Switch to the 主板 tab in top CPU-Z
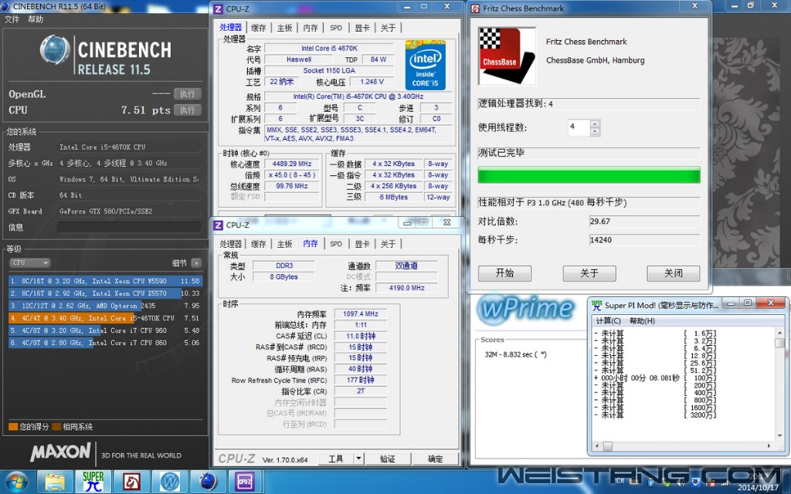The width and height of the screenshot is (791, 494). coord(284,28)
